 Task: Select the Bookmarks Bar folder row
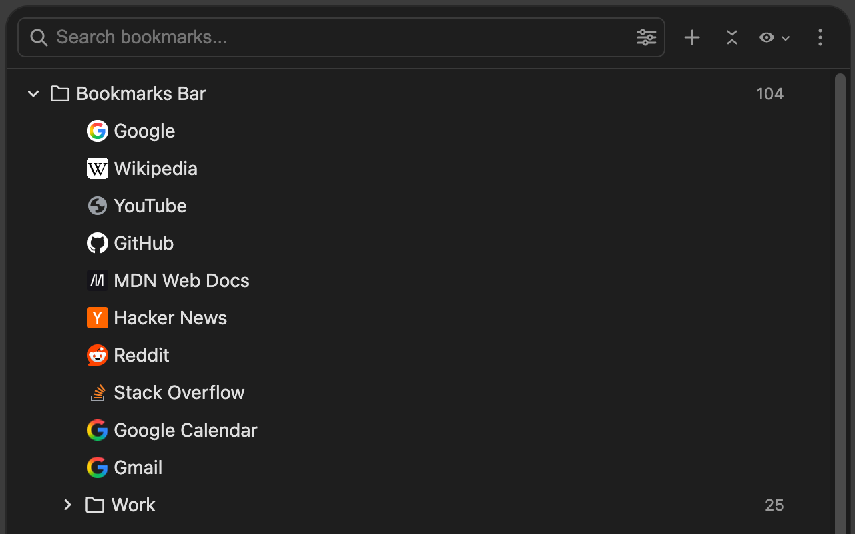[141, 93]
